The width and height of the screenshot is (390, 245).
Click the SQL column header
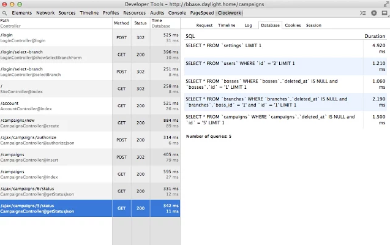(190, 36)
